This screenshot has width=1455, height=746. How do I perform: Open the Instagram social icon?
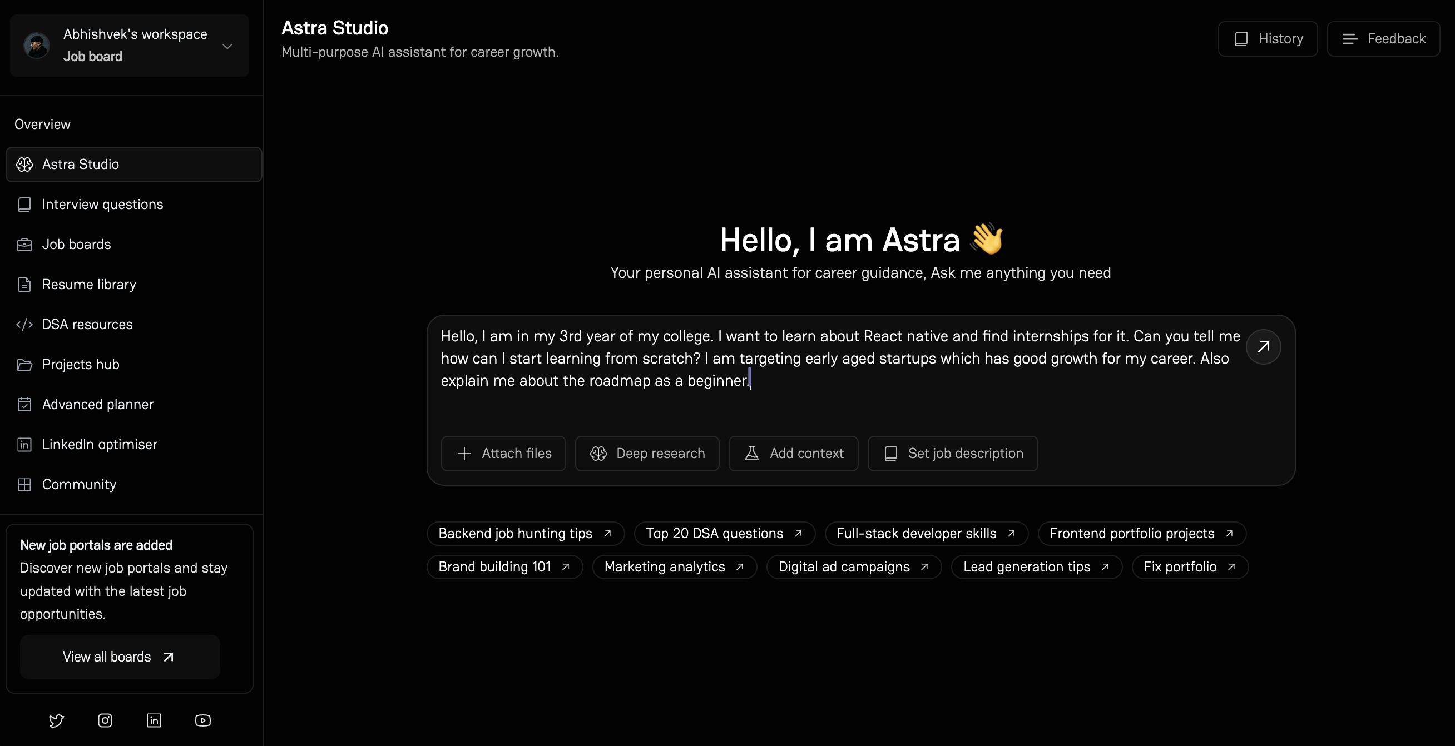pyautogui.click(x=105, y=720)
